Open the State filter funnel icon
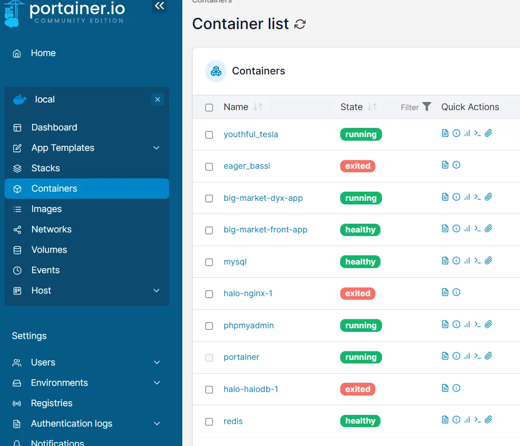520x446 pixels. tap(427, 107)
